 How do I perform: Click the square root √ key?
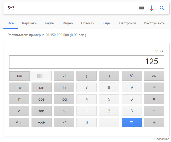pos(64,111)
